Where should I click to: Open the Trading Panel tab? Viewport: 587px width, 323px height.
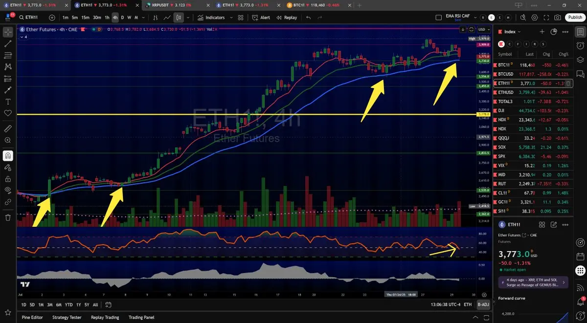pos(141,317)
